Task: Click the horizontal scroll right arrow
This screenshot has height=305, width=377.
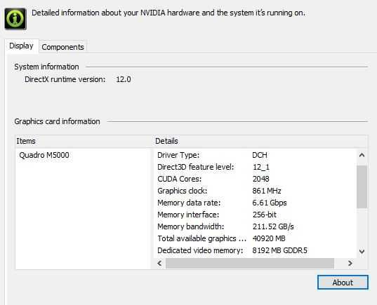Action: (350, 263)
